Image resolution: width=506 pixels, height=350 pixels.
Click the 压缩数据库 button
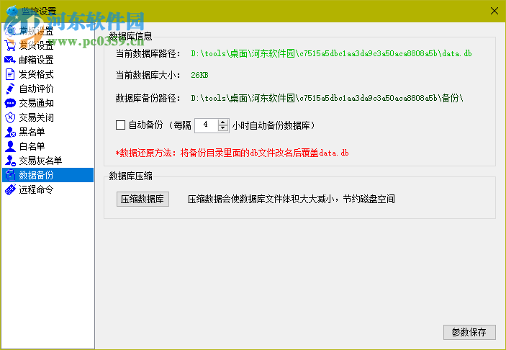[x=143, y=199]
